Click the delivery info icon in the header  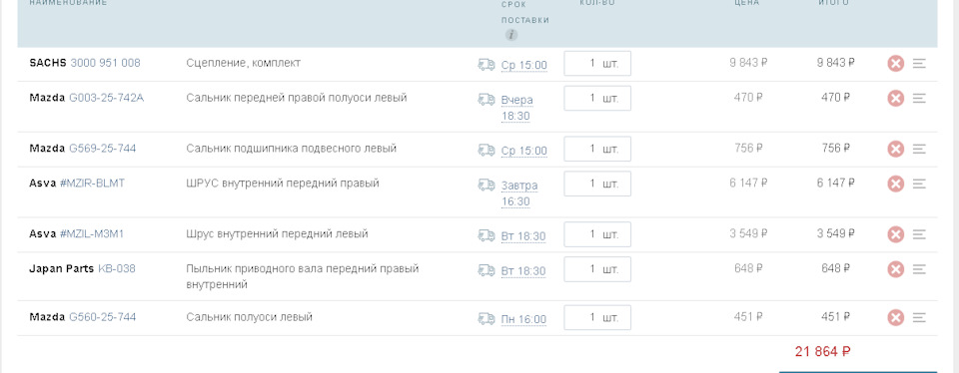click(511, 35)
